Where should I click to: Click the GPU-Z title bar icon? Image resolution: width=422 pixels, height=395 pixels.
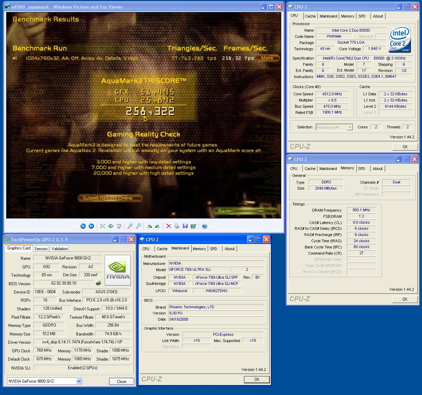tap(7, 239)
